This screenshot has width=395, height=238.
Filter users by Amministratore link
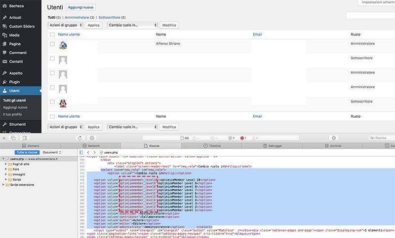(x=77, y=17)
